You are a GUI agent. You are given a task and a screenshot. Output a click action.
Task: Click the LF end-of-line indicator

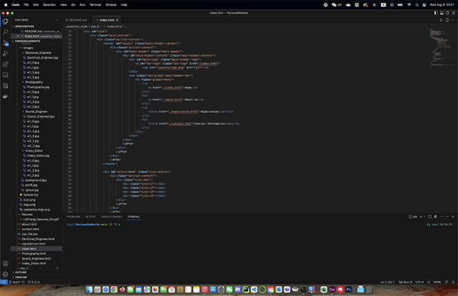click(428, 282)
